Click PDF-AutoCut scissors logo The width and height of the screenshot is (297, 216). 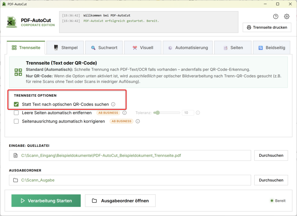coord(12,22)
